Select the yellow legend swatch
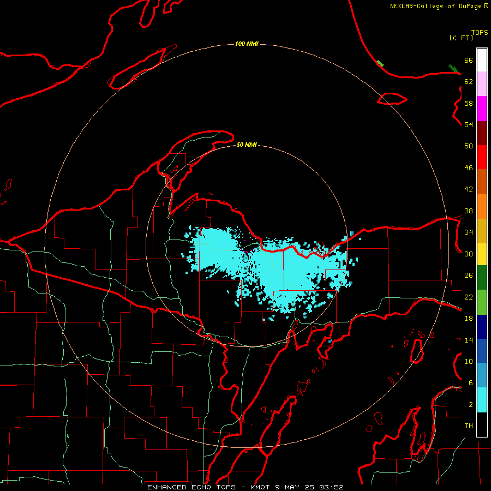Screen dimensions: 491x491 tap(482, 254)
